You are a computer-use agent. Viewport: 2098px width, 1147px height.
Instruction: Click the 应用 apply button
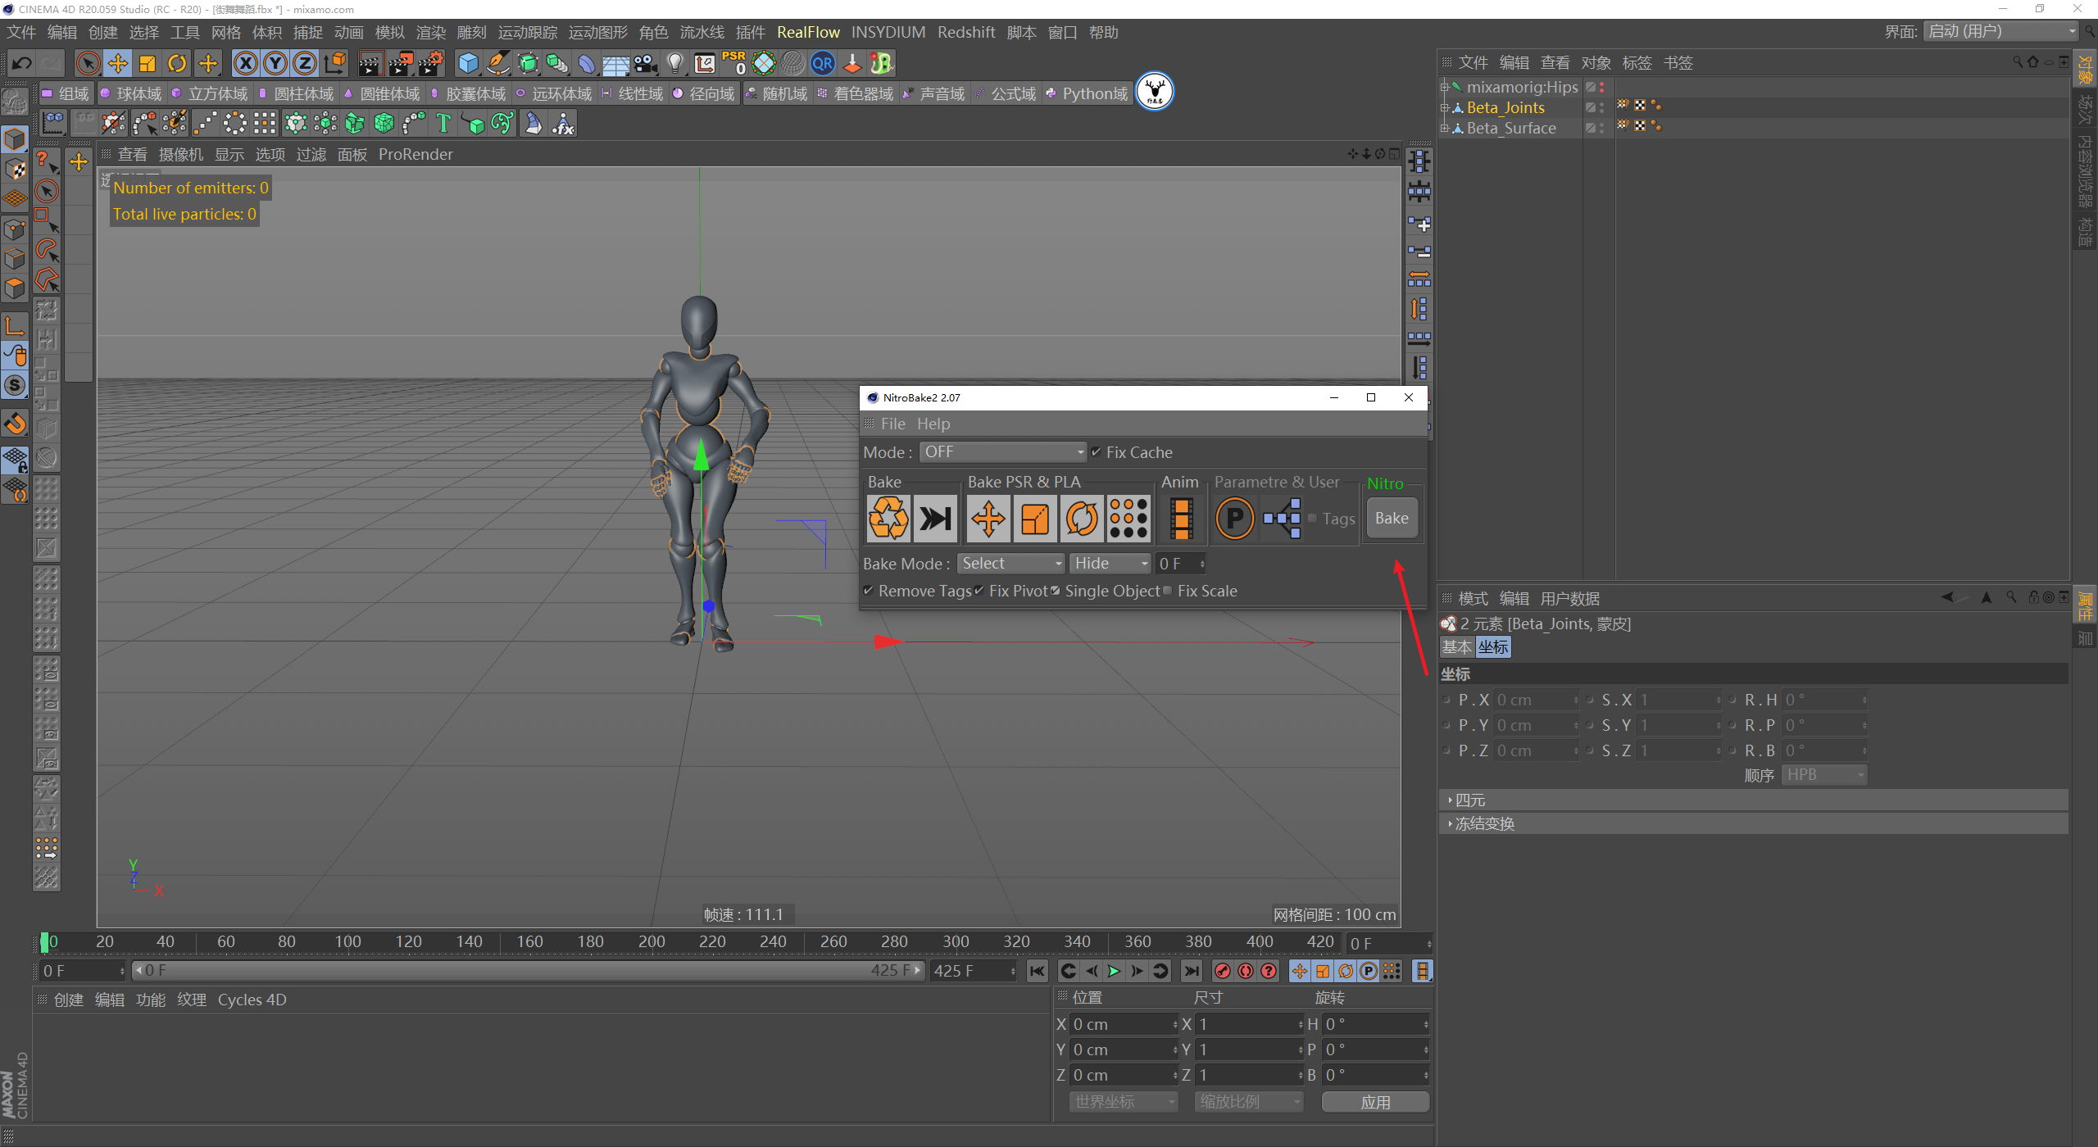pyautogui.click(x=1375, y=1102)
